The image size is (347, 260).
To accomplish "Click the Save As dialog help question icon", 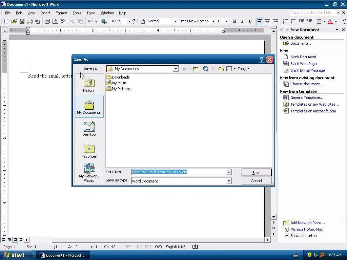I will click(x=262, y=60).
